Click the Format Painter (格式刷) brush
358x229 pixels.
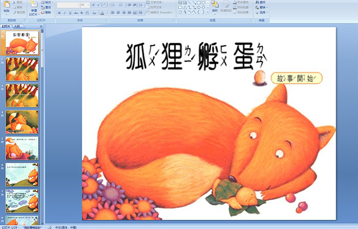[x=15, y=12]
